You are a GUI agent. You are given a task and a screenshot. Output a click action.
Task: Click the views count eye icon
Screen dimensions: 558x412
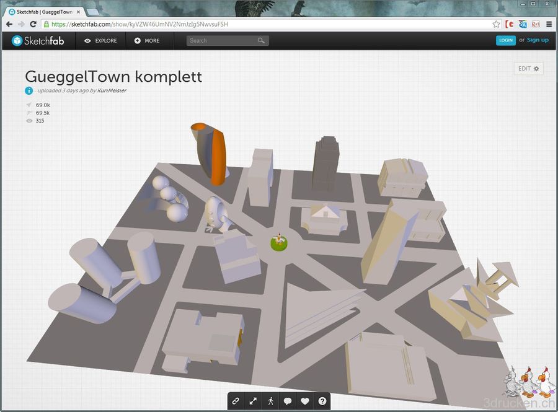[x=29, y=121]
